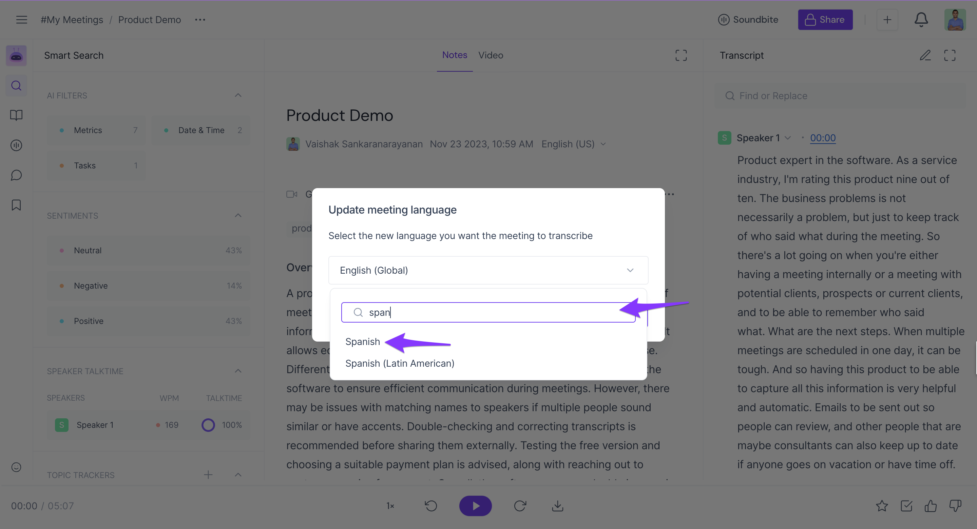Viewport: 977px width, 529px height.
Task: Switch to the Video tab
Action: (x=491, y=55)
